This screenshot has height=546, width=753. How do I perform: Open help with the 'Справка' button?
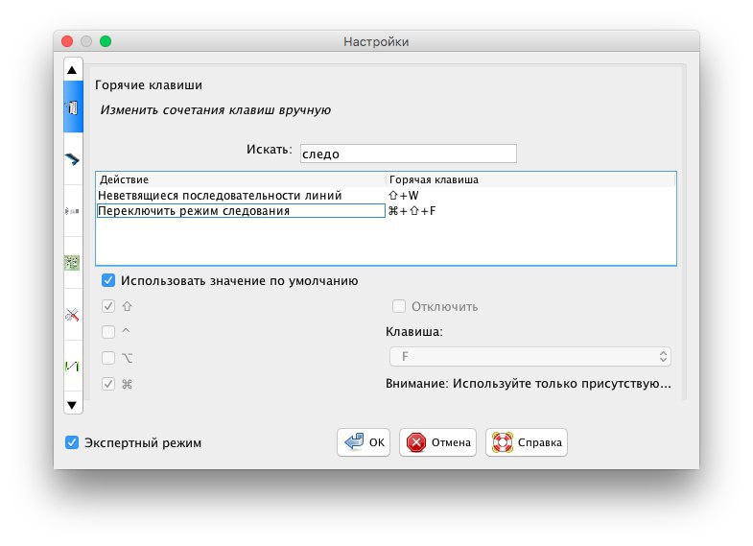tap(527, 442)
